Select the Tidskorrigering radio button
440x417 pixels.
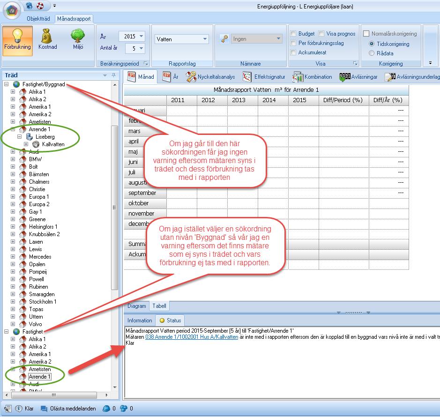[372, 44]
